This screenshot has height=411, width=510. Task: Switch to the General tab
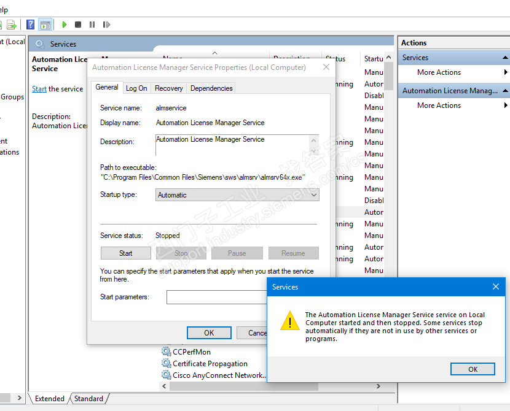click(x=107, y=87)
